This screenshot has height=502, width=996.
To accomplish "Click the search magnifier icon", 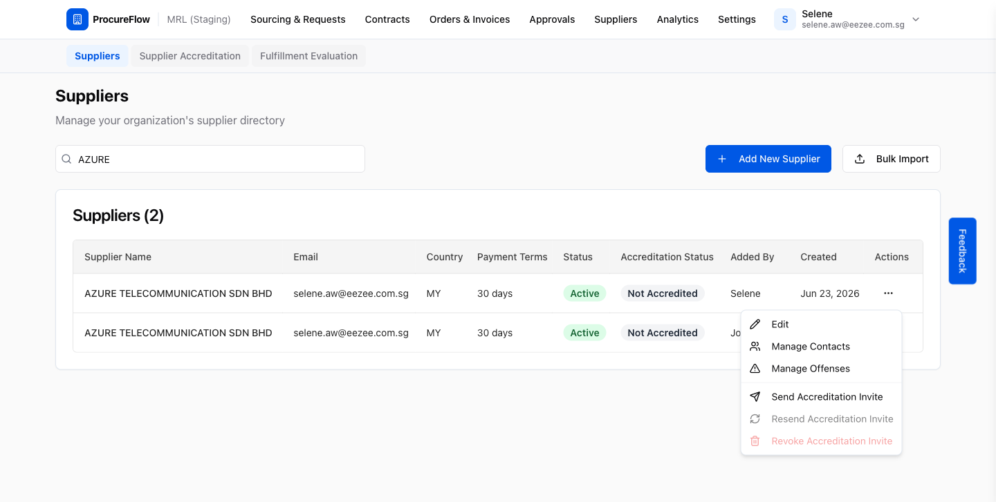I will (67, 159).
